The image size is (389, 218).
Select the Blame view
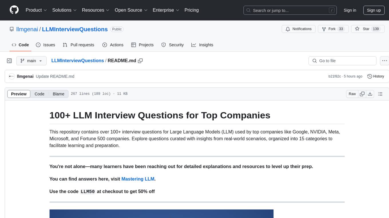click(58, 94)
